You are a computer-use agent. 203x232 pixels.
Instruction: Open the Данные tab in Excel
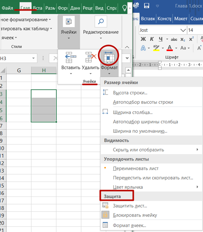pos(75,8)
